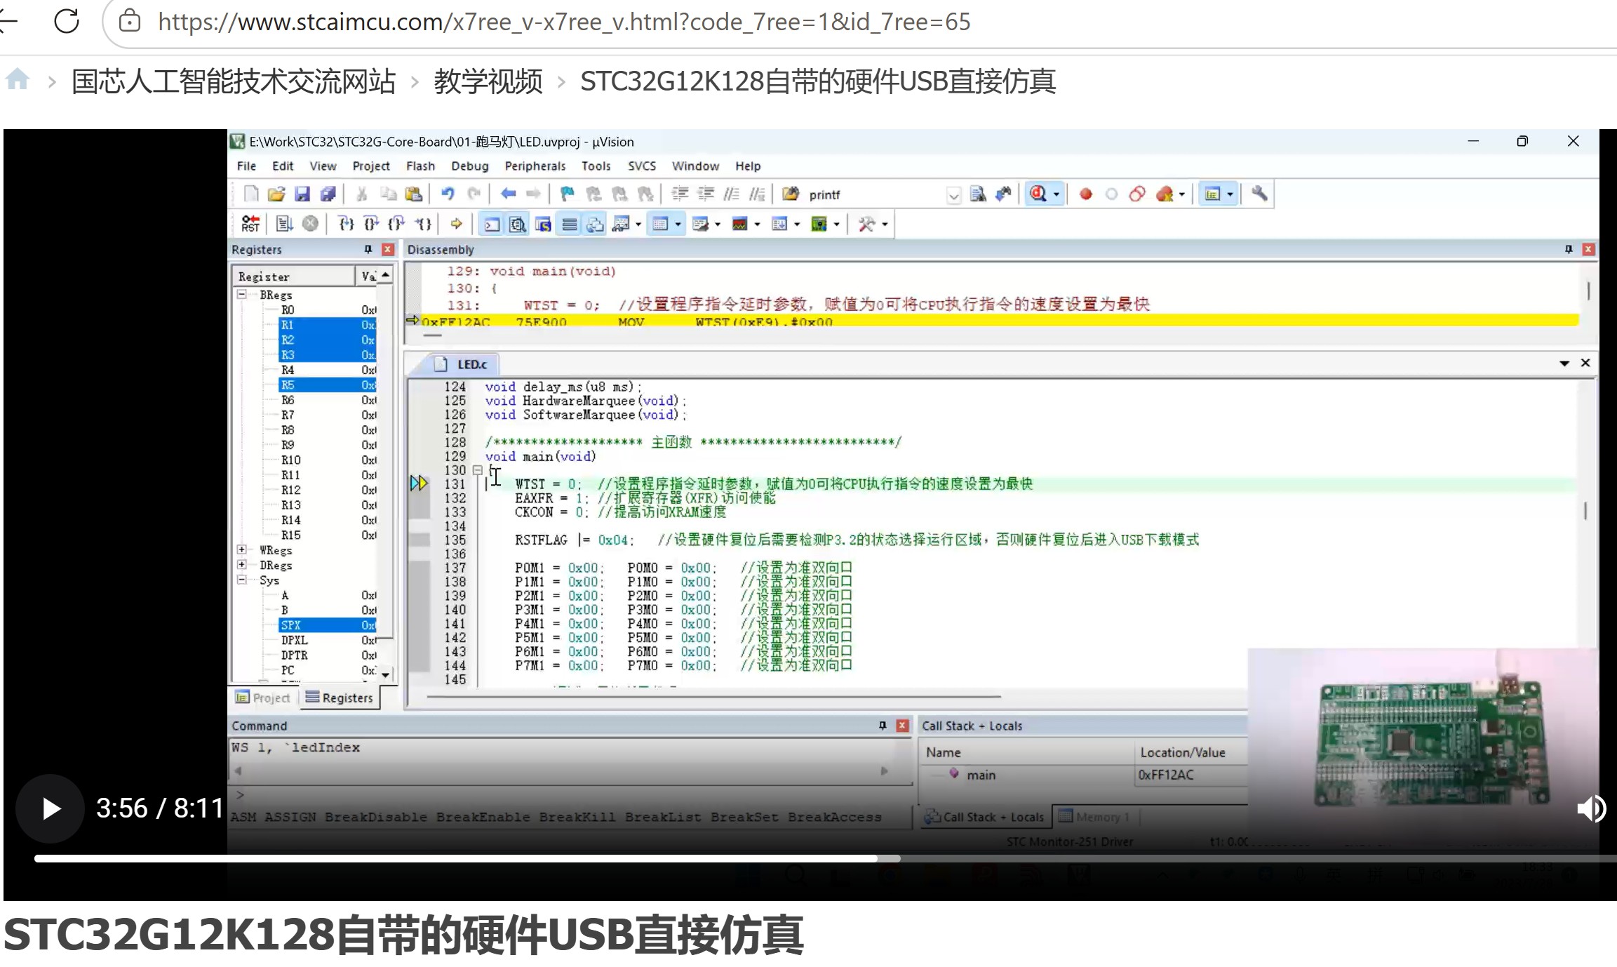1617x967 pixels.
Task: Seek using the video progress bar
Action: coord(826,858)
